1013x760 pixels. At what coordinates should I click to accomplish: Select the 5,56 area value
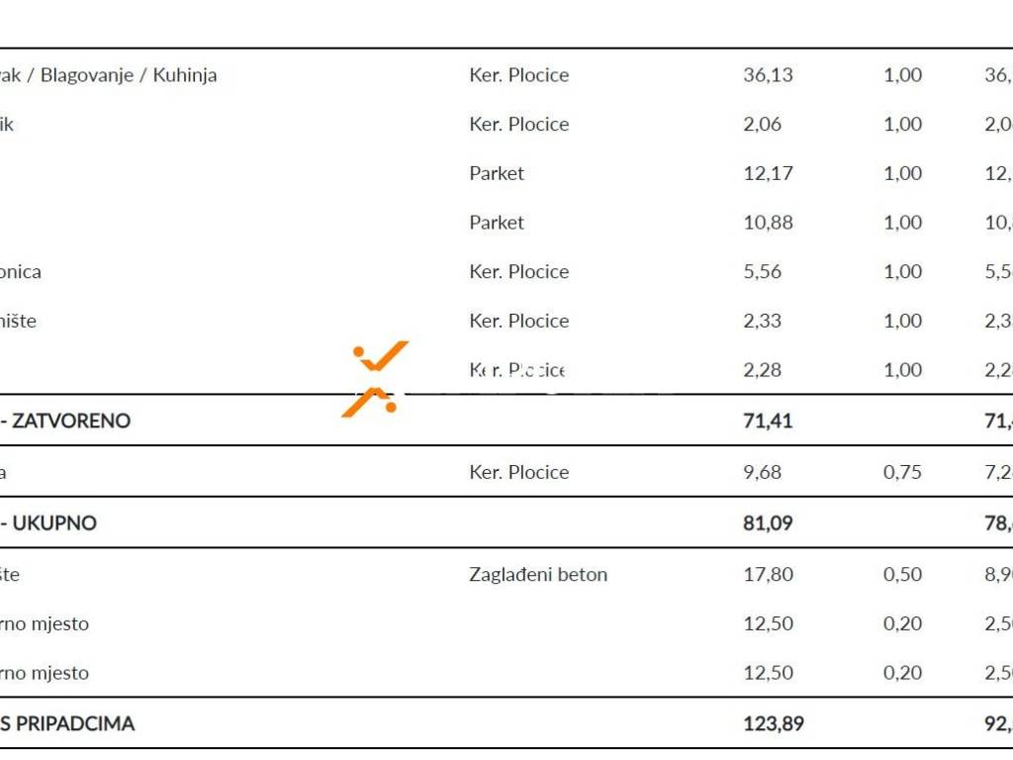point(762,272)
